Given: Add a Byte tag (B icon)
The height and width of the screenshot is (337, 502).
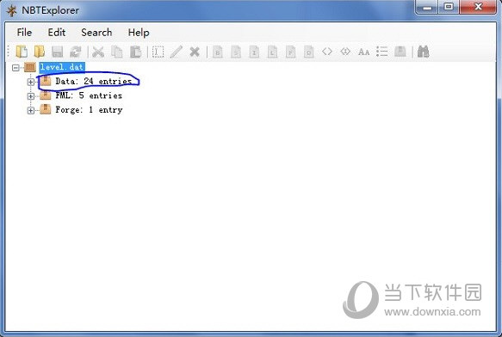Looking at the screenshot, I should (x=217, y=52).
